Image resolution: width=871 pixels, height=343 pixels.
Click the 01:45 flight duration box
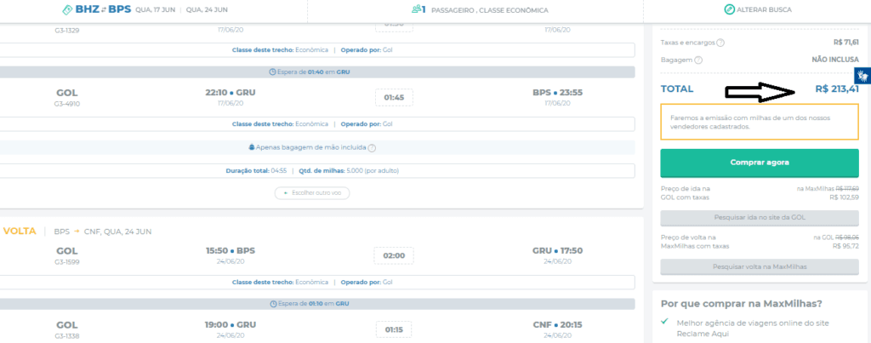pos(394,97)
